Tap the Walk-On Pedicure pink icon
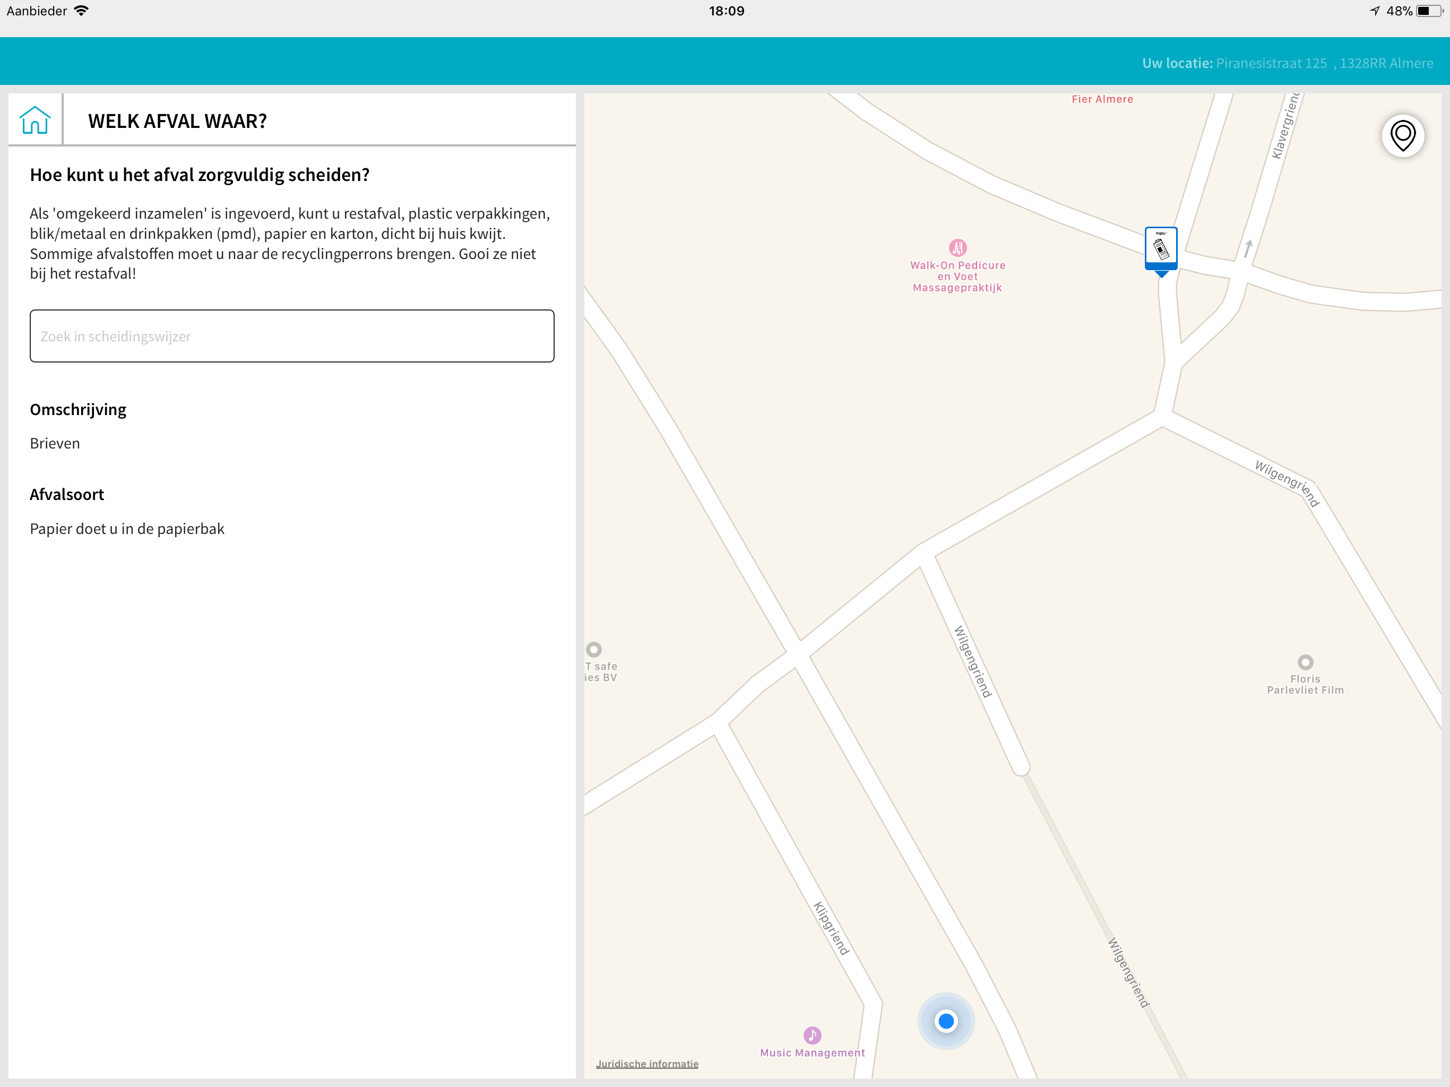Image resolution: width=1450 pixels, height=1087 pixels. pyautogui.click(x=957, y=248)
